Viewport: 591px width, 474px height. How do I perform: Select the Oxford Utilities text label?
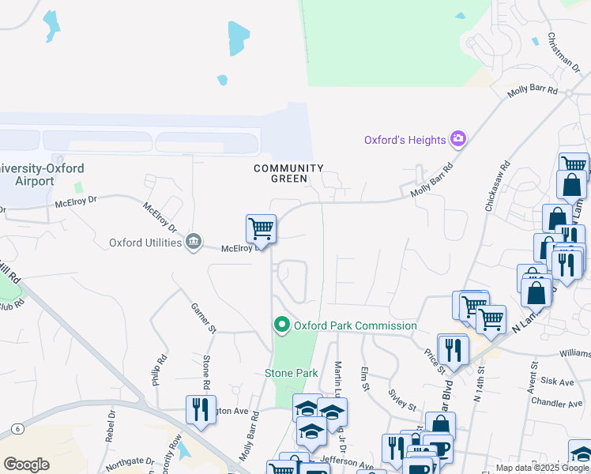pos(145,243)
